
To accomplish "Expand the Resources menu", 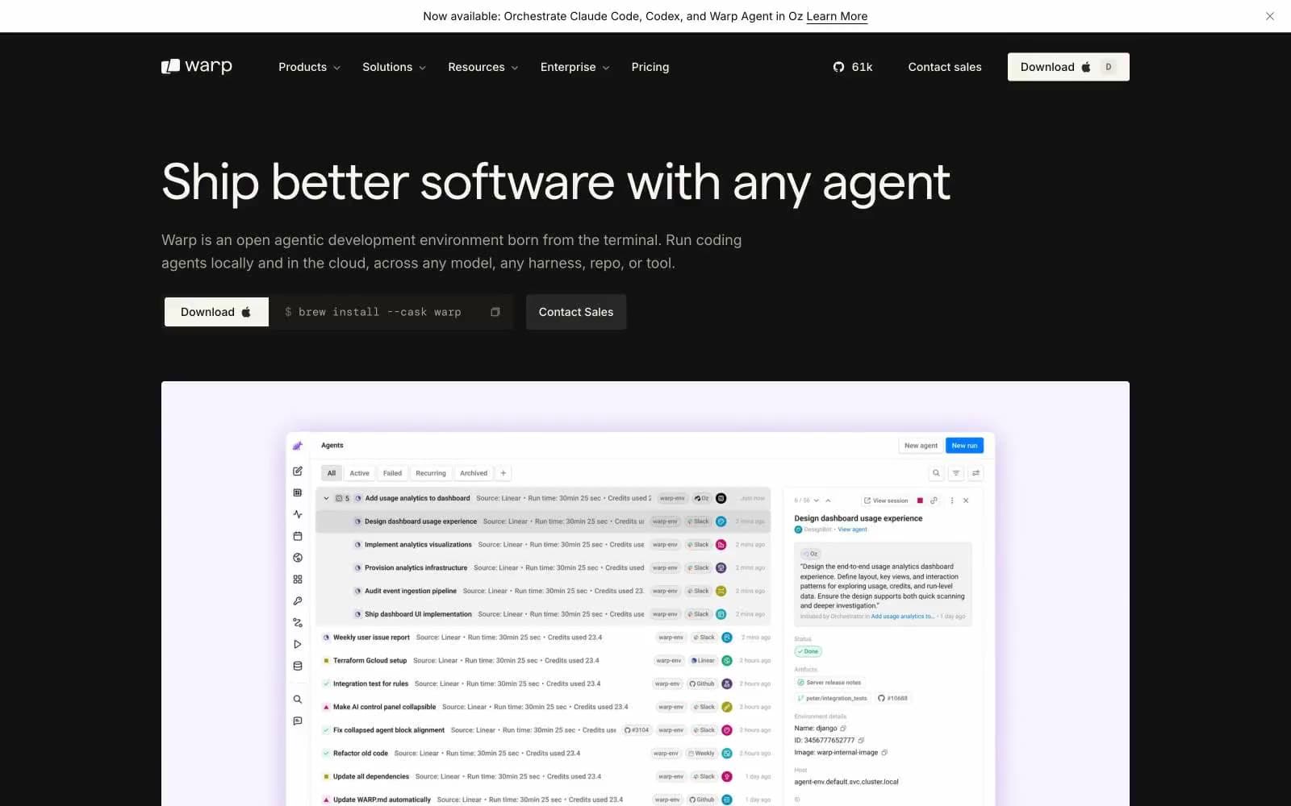I will tap(483, 67).
